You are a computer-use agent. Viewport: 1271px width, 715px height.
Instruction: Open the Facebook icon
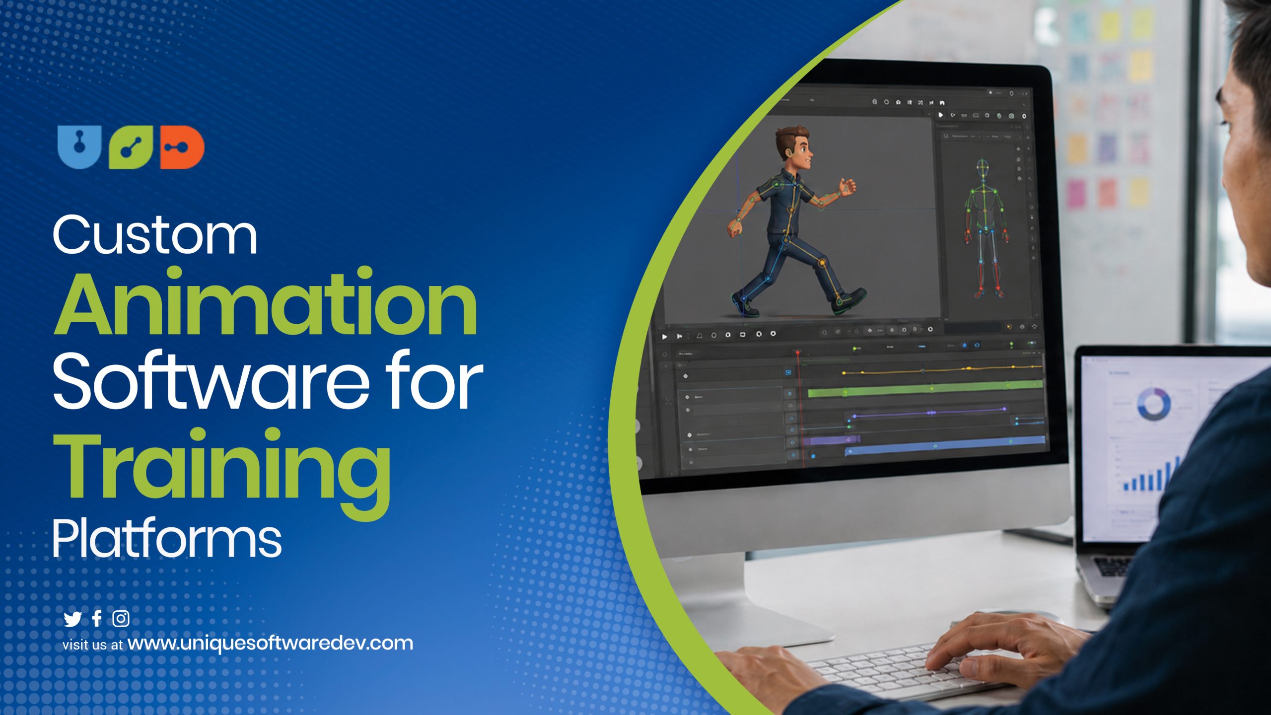(97, 618)
